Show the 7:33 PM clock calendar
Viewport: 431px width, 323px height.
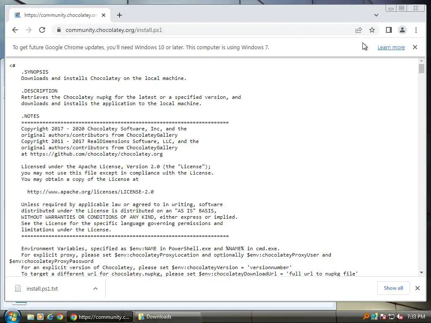(x=416, y=317)
